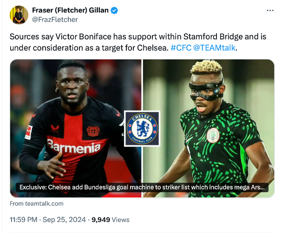Screen dimensions: 282x234
Task: Click the Barmenia sponsor logo on shirt
Action: coord(73,148)
